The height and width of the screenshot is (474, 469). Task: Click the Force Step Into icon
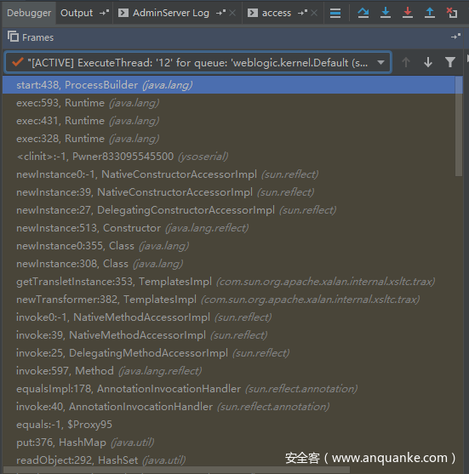(408, 13)
